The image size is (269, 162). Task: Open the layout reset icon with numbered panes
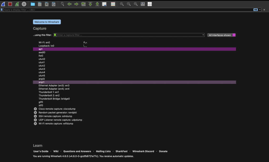click(150, 4)
